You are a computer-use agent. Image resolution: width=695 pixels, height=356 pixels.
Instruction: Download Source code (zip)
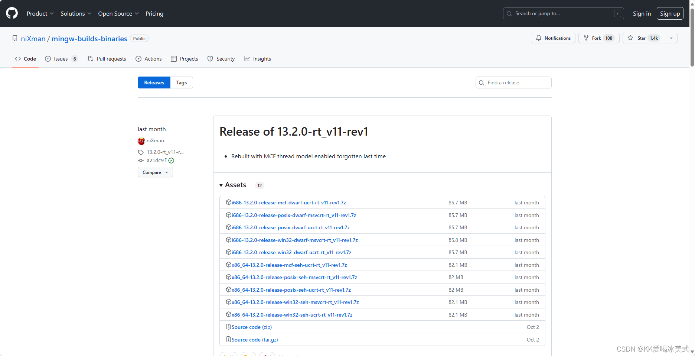click(252, 327)
